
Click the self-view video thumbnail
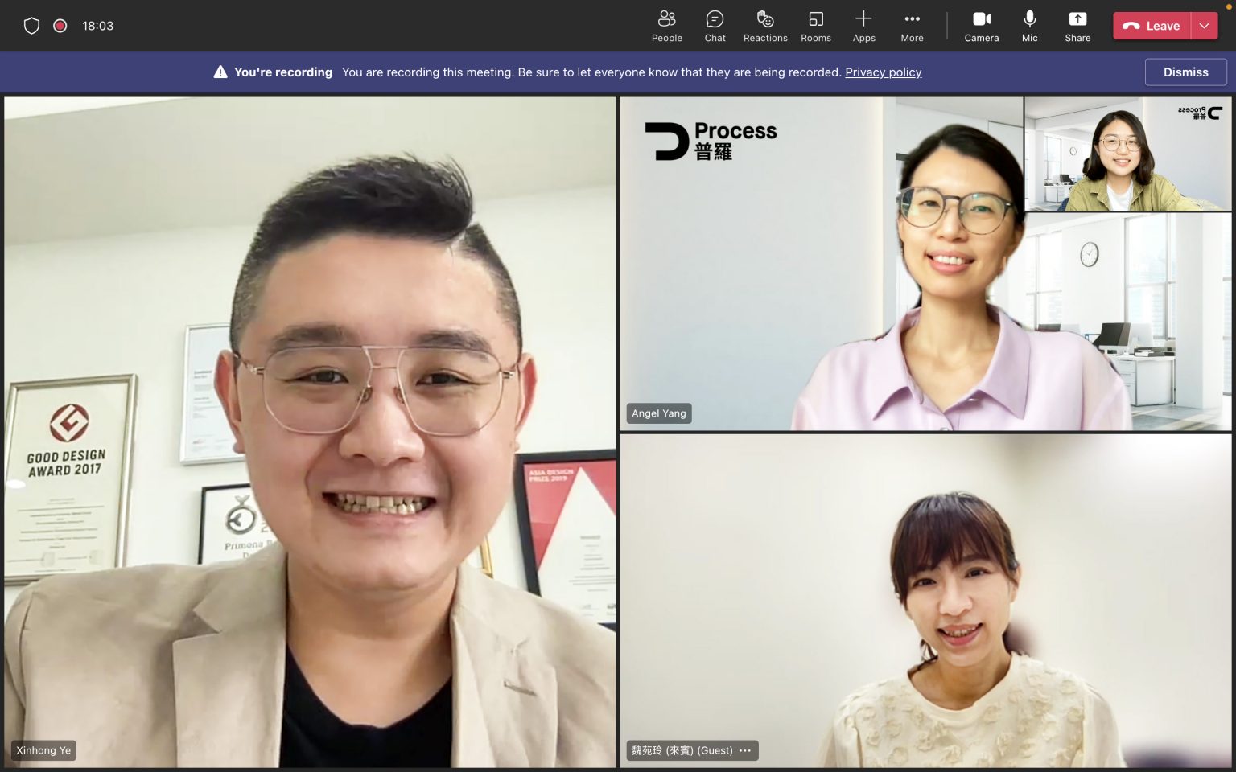[1127, 154]
